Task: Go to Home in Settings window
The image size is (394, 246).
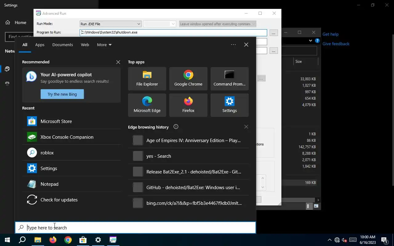Action: click(16, 22)
